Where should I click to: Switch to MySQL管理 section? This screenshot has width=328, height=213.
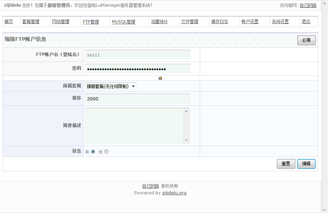[x=124, y=22]
